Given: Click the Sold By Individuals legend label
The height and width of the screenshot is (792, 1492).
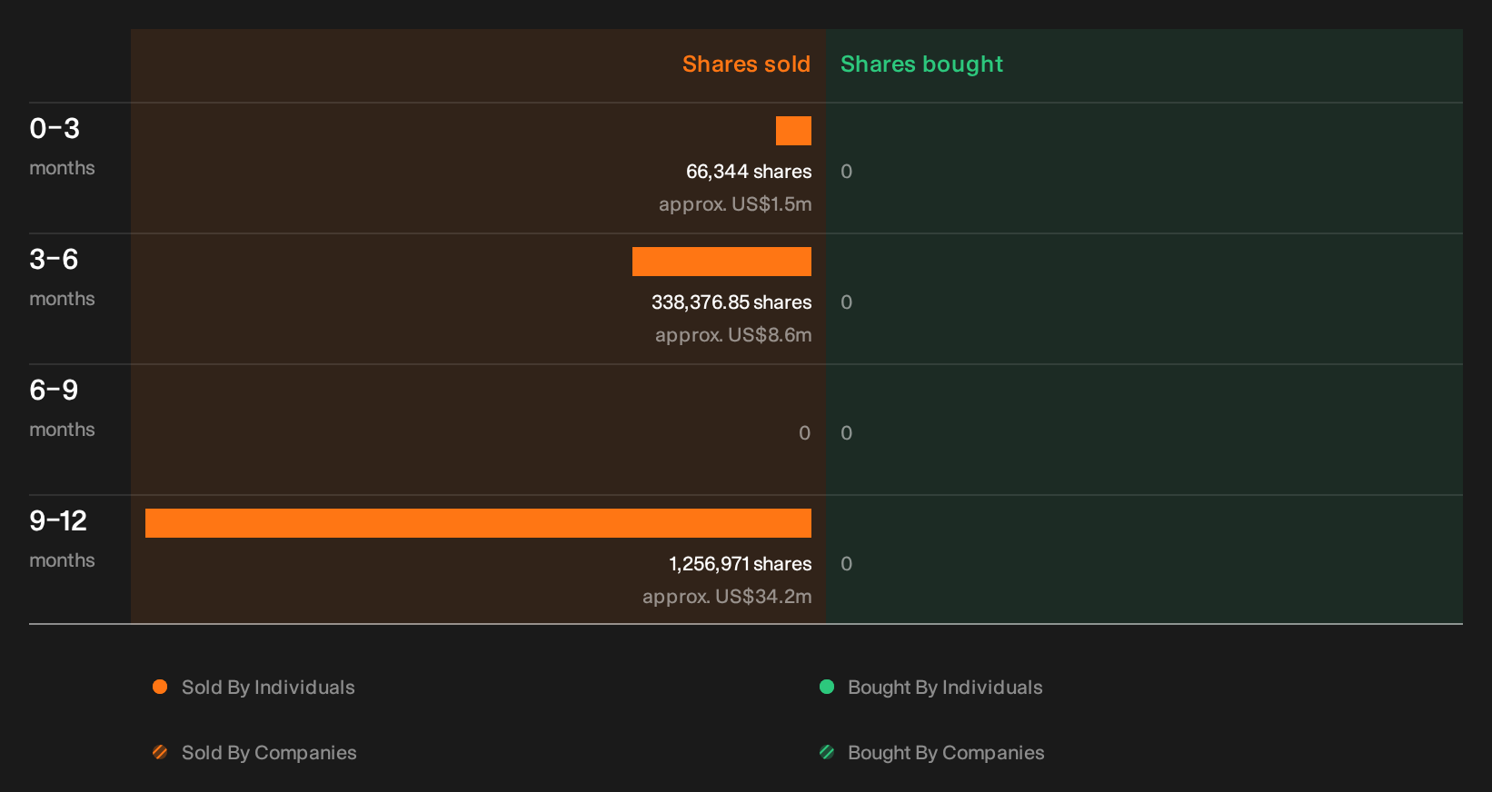Looking at the screenshot, I should click(x=268, y=688).
